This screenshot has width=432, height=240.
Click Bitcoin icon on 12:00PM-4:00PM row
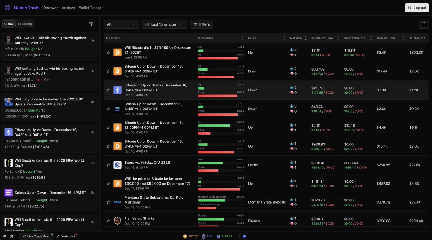pos(117,127)
